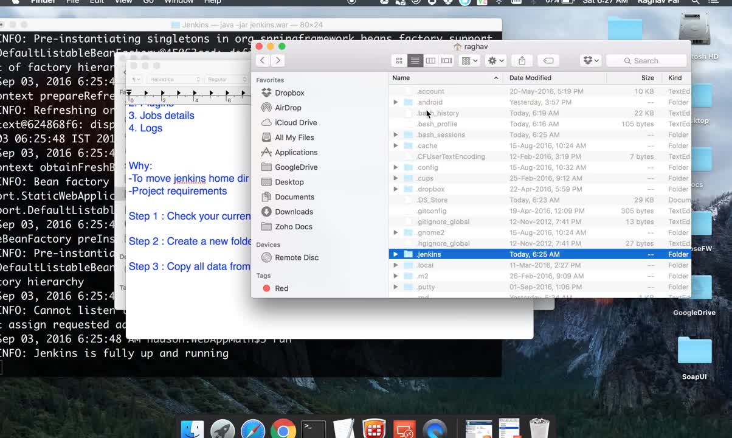This screenshot has width=732, height=438.
Task: Expand the .android folder
Action: [396, 102]
